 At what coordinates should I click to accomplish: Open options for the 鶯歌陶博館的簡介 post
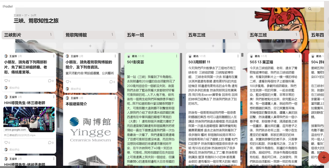pos(115,56)
